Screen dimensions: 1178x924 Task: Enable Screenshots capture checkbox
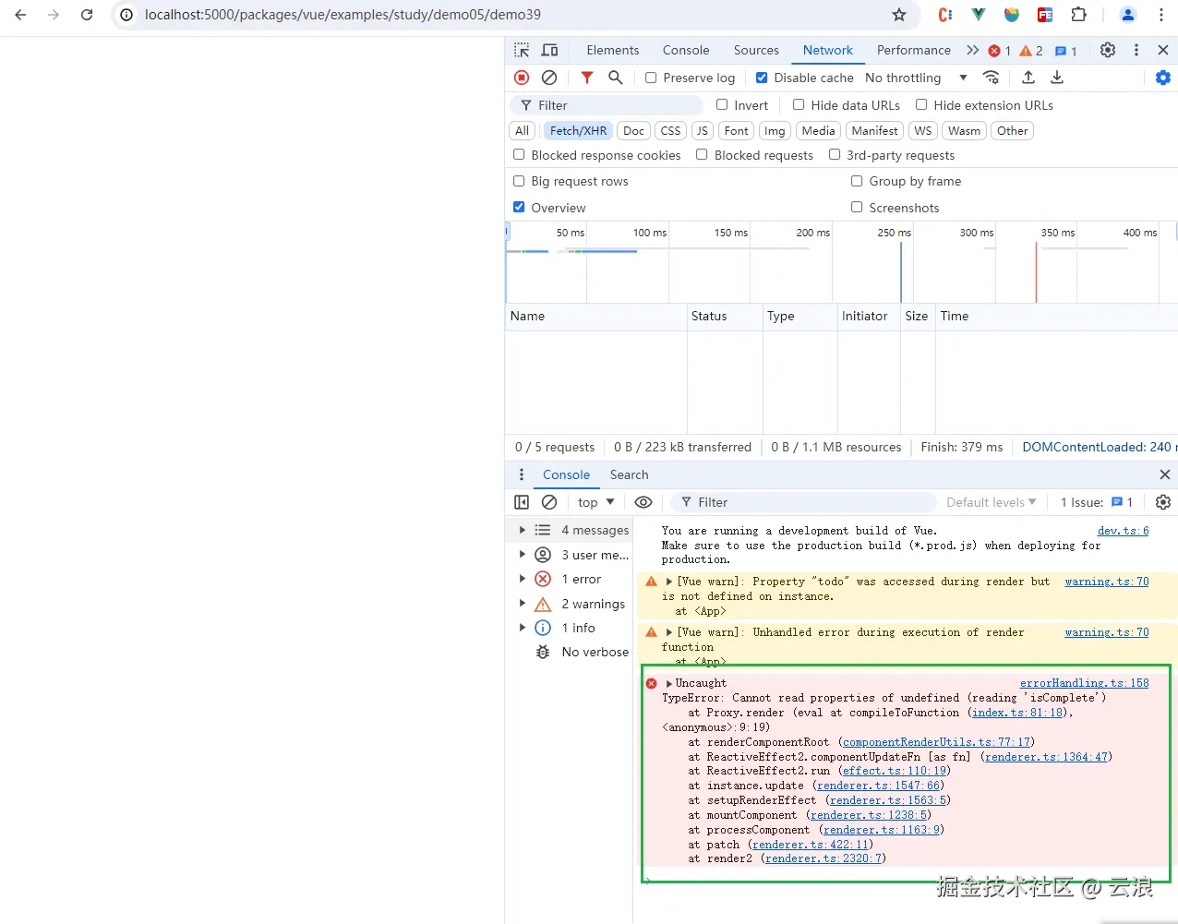pyautogui.click(x=857, y=207)
